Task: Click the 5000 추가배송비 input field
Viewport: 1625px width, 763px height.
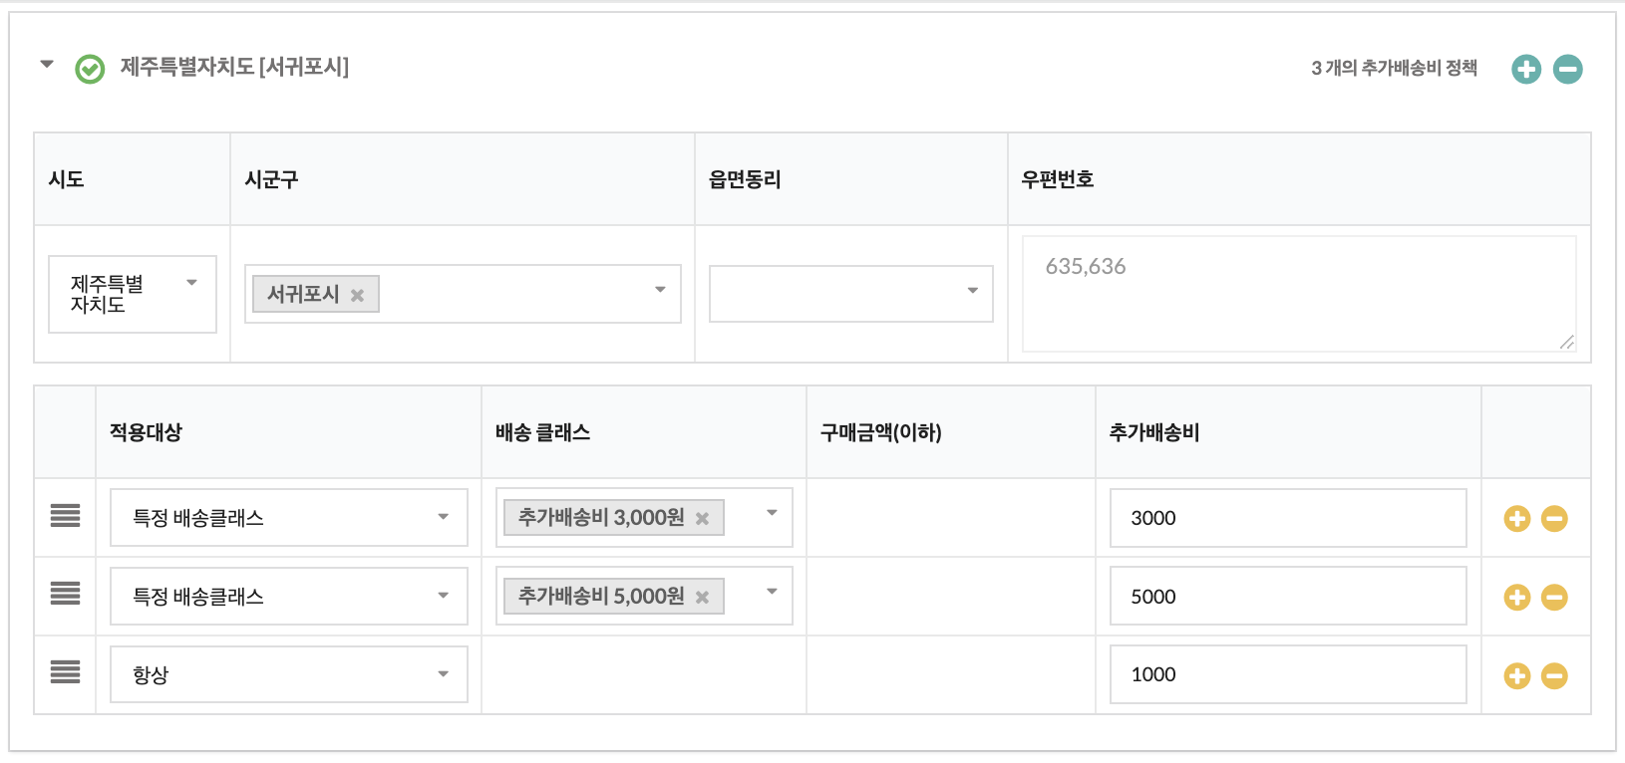Action: click(1287, 596)
